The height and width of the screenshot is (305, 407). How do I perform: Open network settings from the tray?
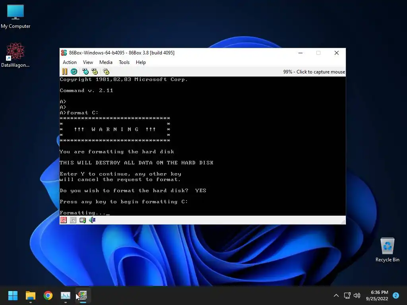[x=347, y=295]
